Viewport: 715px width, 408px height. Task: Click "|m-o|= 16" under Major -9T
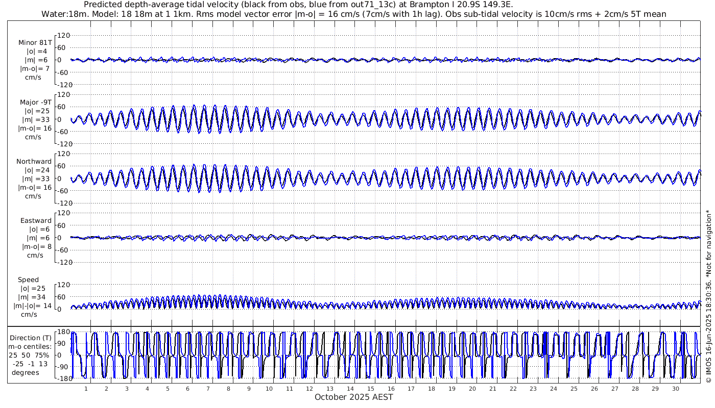coord(36,129)
